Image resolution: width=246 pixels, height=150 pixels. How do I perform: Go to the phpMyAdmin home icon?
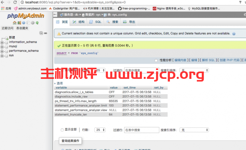[15, 23]
